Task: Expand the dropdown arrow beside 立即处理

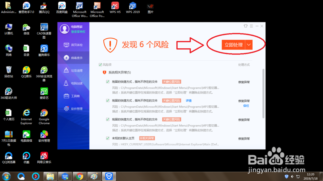Action: click(249, 45)
